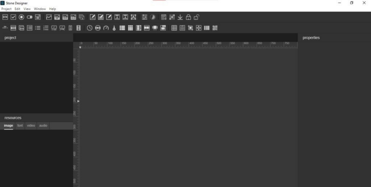Viewport: 371px width, 187px height.
Task: Select the toggle switch widget tool
Action: pos(29,17)
